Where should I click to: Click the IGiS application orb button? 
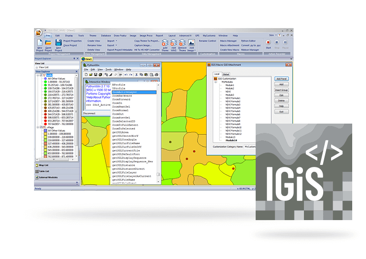pos(38,32)
